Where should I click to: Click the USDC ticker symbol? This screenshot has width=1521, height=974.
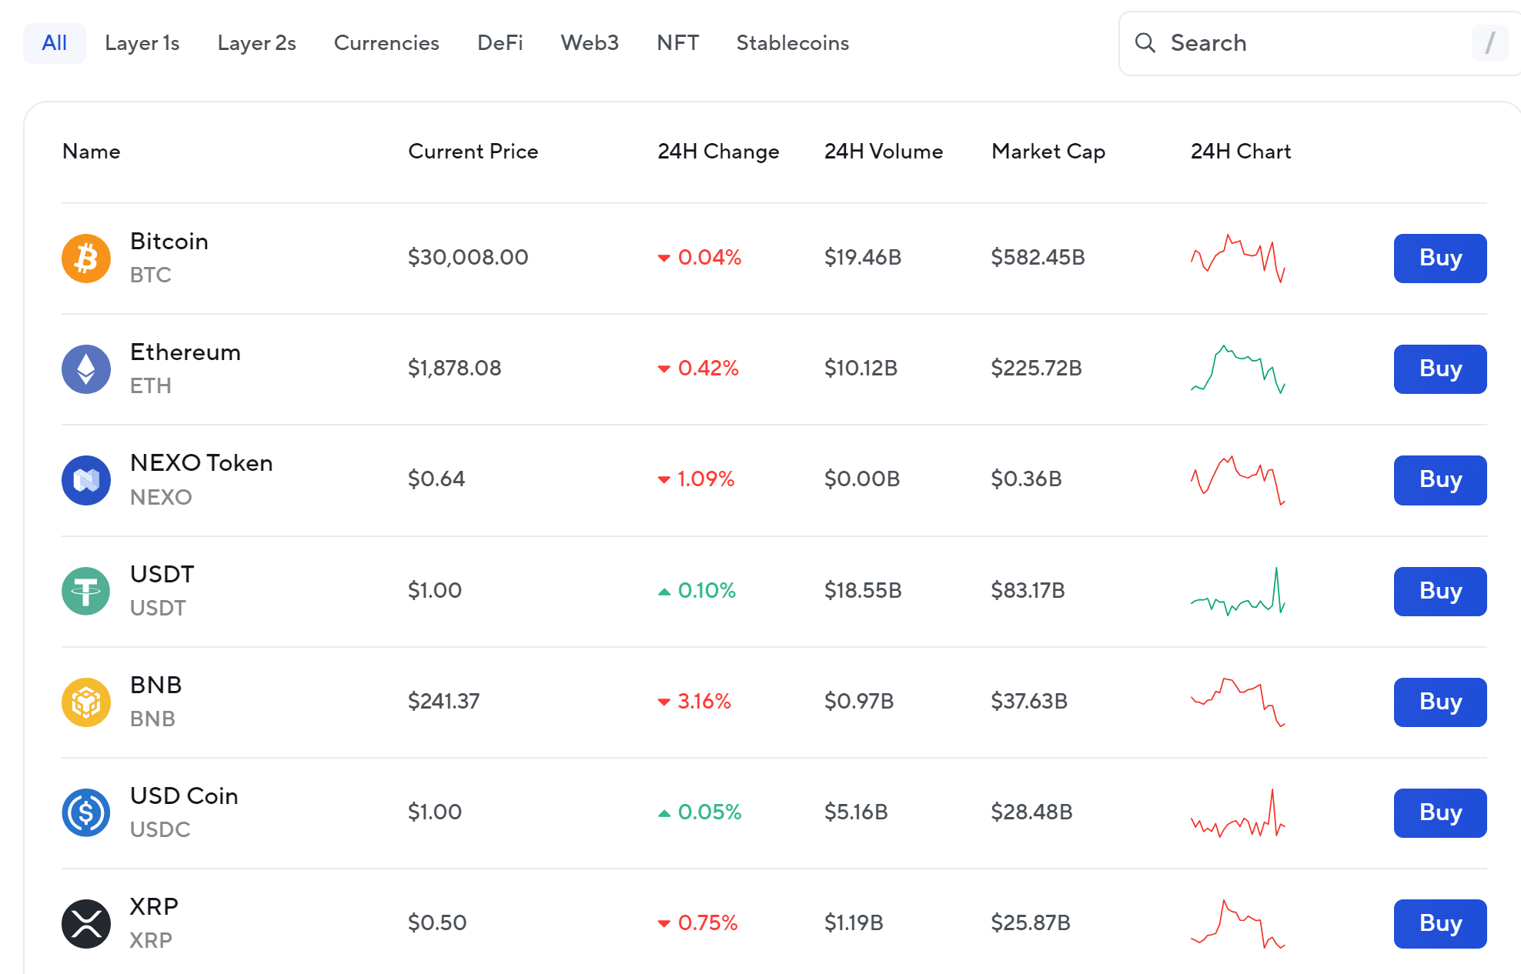coord(160,829)
